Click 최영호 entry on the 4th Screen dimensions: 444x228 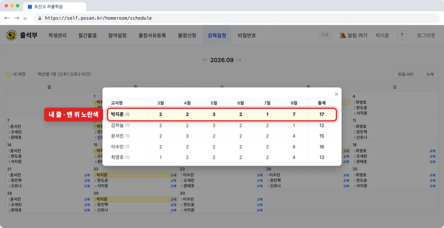click(361, 102)
